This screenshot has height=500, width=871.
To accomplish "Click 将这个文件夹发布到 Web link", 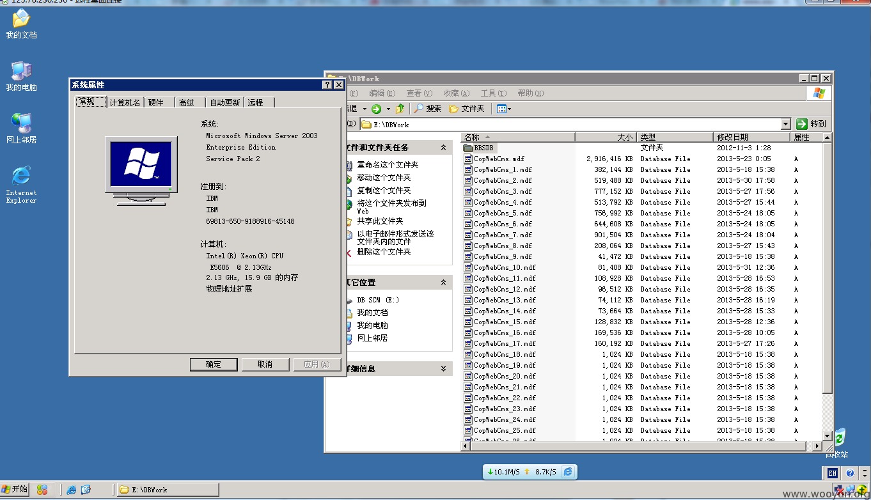I will click(x=391, y=207).
